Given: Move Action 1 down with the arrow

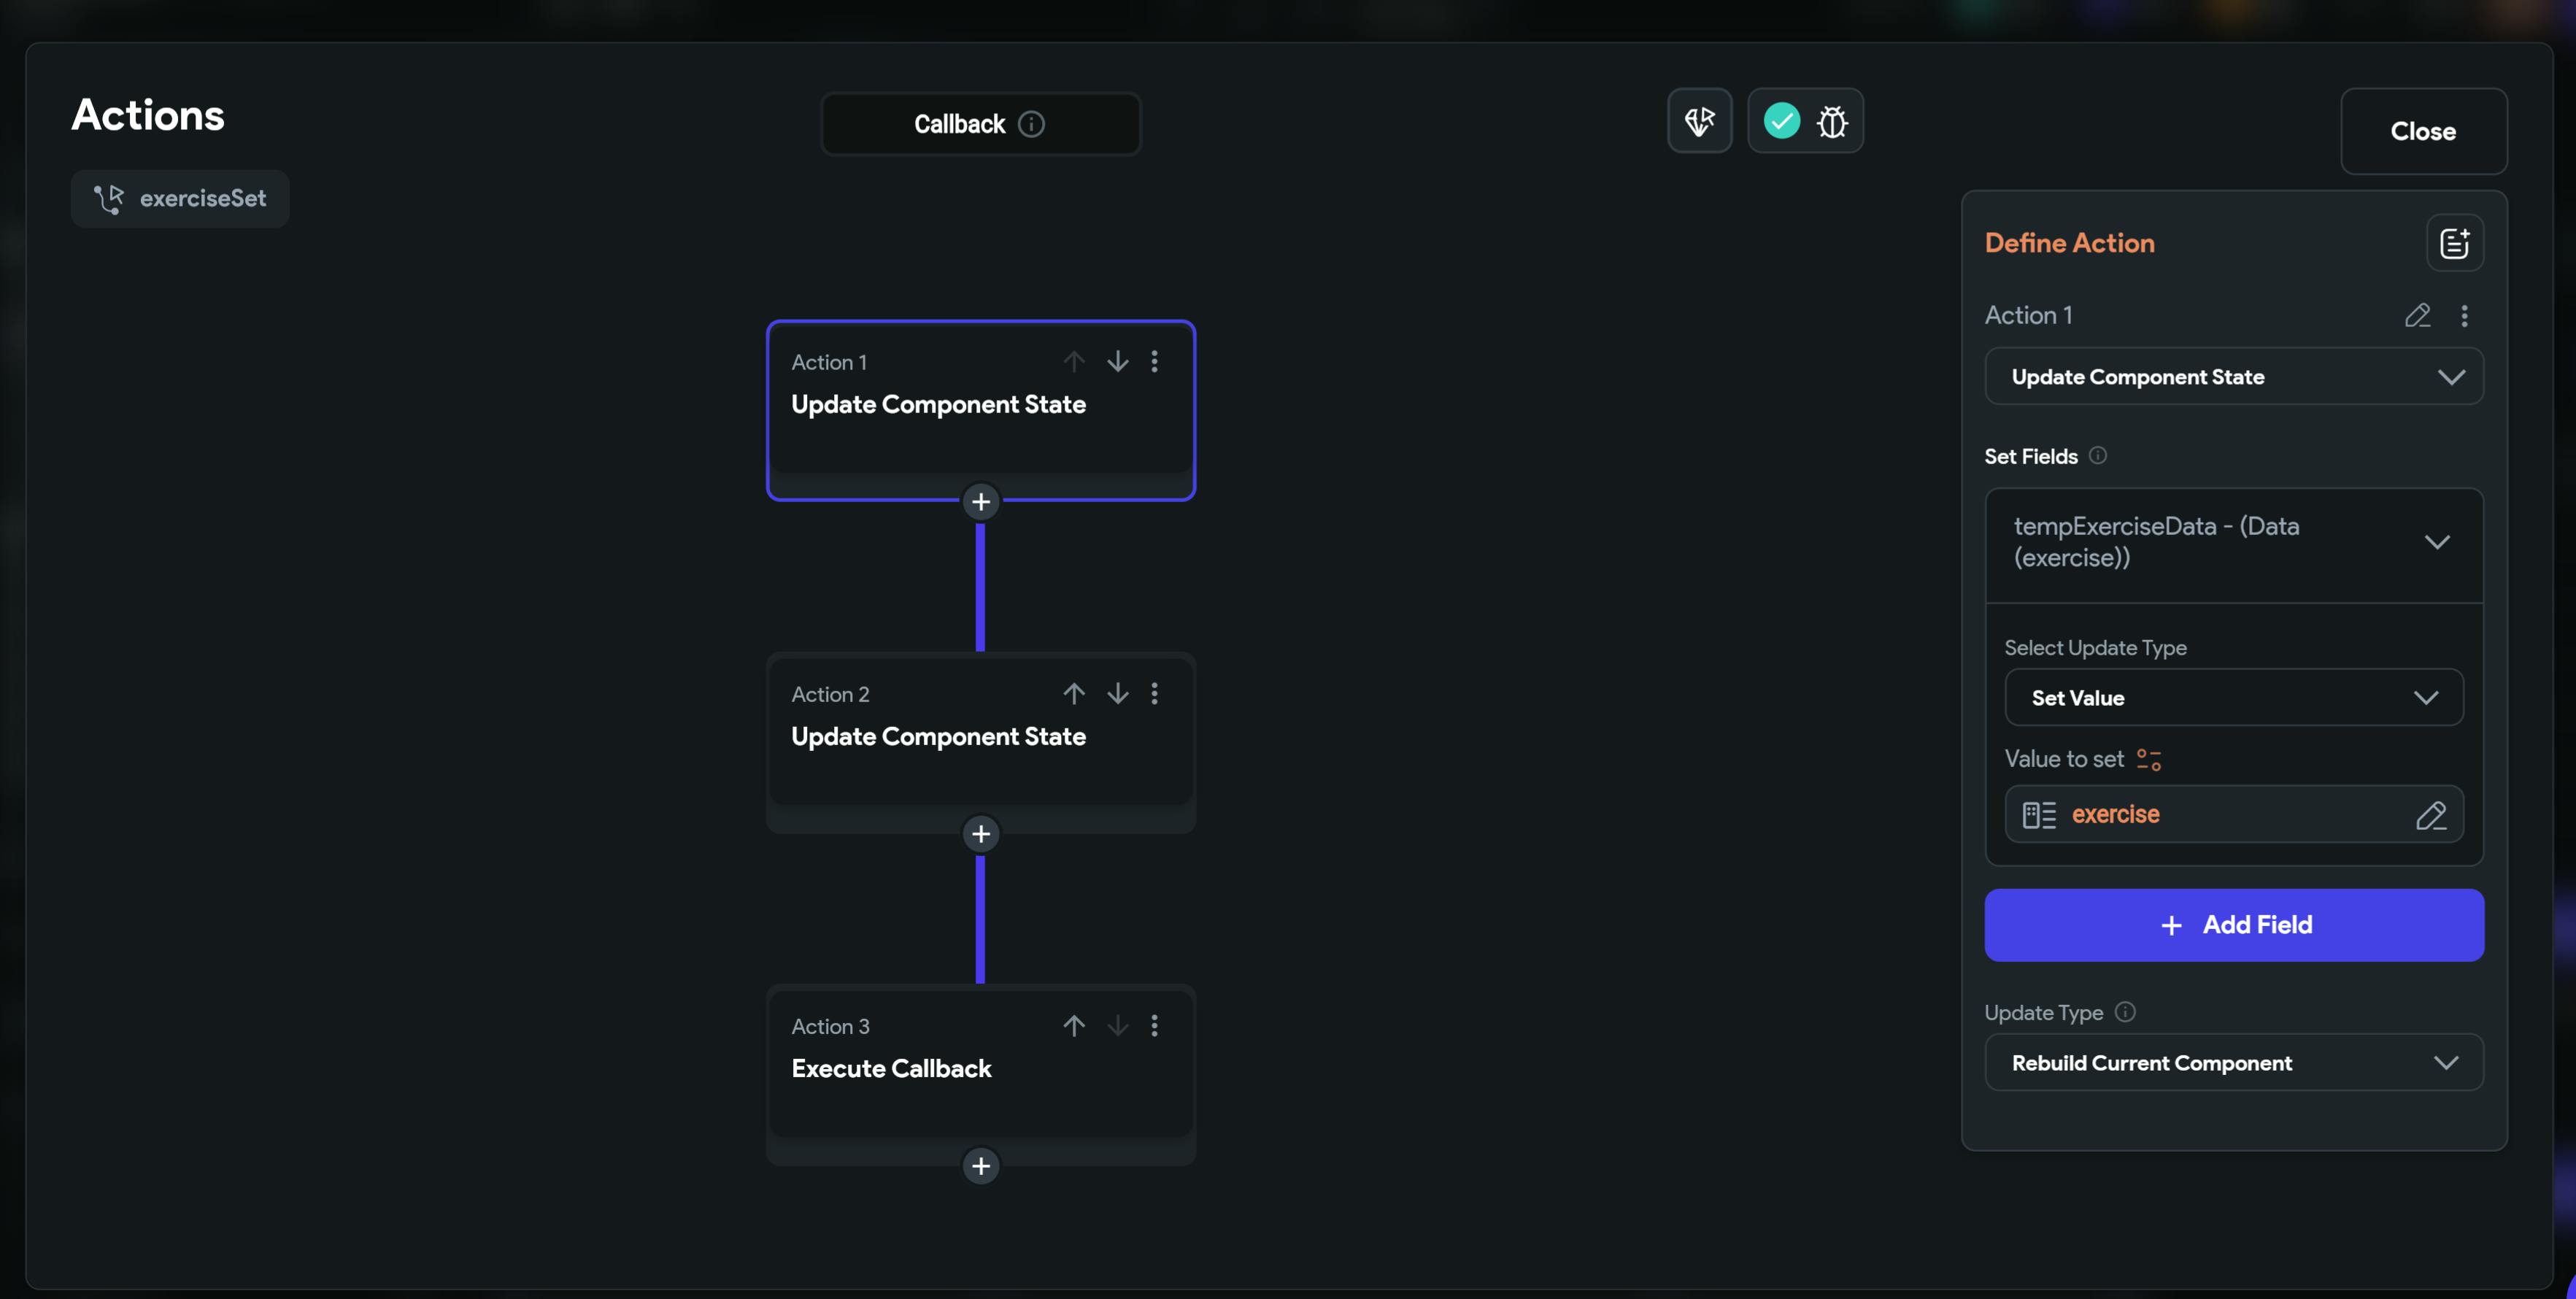Looking at the screenshot, I should coord(1117,361).
